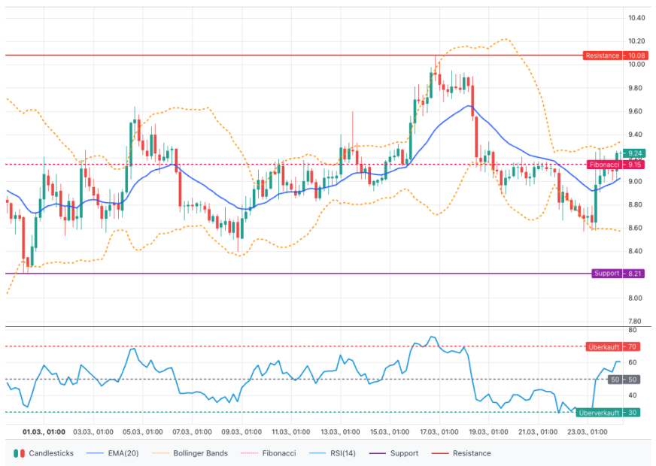Click the 17.03., 01:00 time axis label
Screen dimensions: 656x466
click(438, 432)
